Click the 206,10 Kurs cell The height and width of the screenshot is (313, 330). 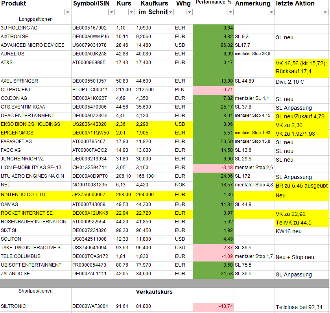(x=125, y=177)
